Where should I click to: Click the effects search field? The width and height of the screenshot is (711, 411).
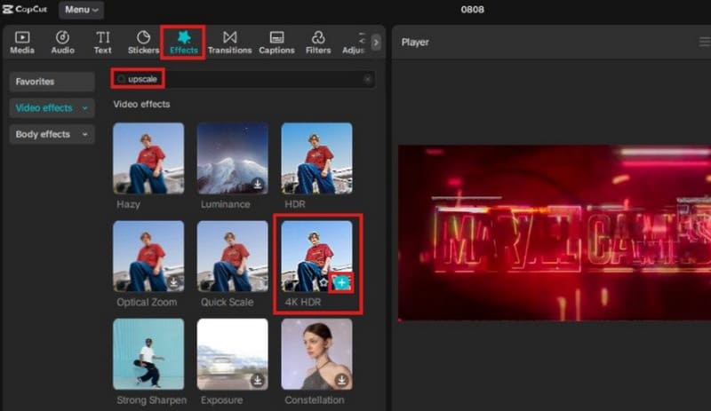(240, 80)
